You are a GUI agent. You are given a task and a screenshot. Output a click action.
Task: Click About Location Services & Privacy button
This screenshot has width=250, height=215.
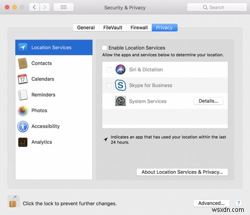click(182, 172)
